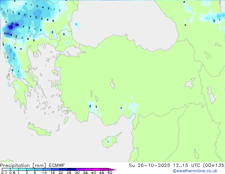
Task: Click the value 1 on Cyprus
Action: (108, 142)
